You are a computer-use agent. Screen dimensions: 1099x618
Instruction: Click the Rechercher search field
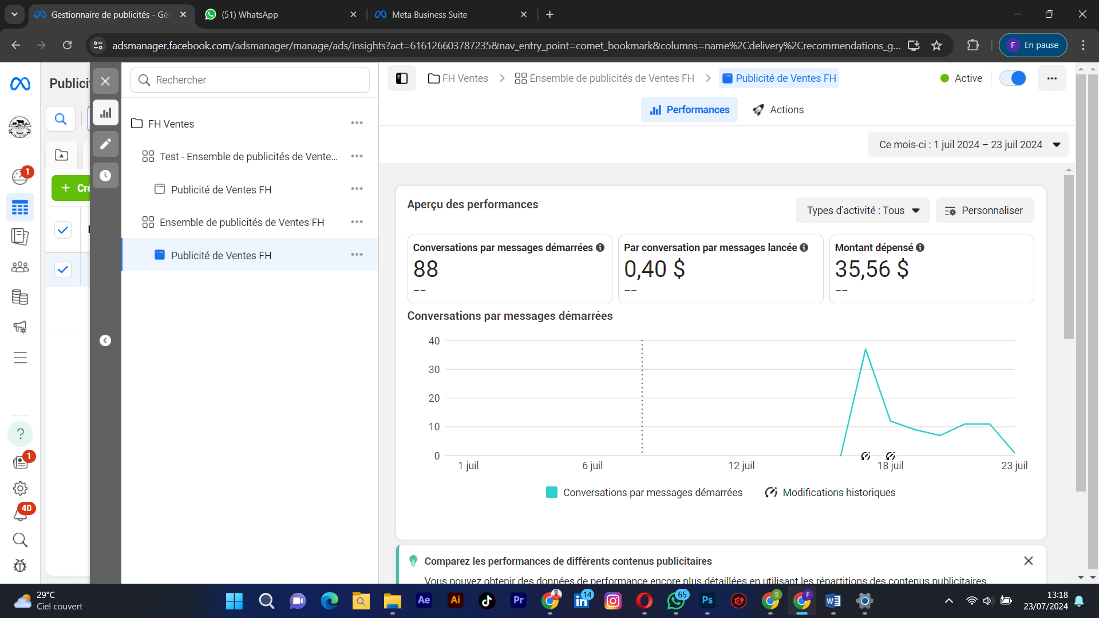[x=250, y=80]
